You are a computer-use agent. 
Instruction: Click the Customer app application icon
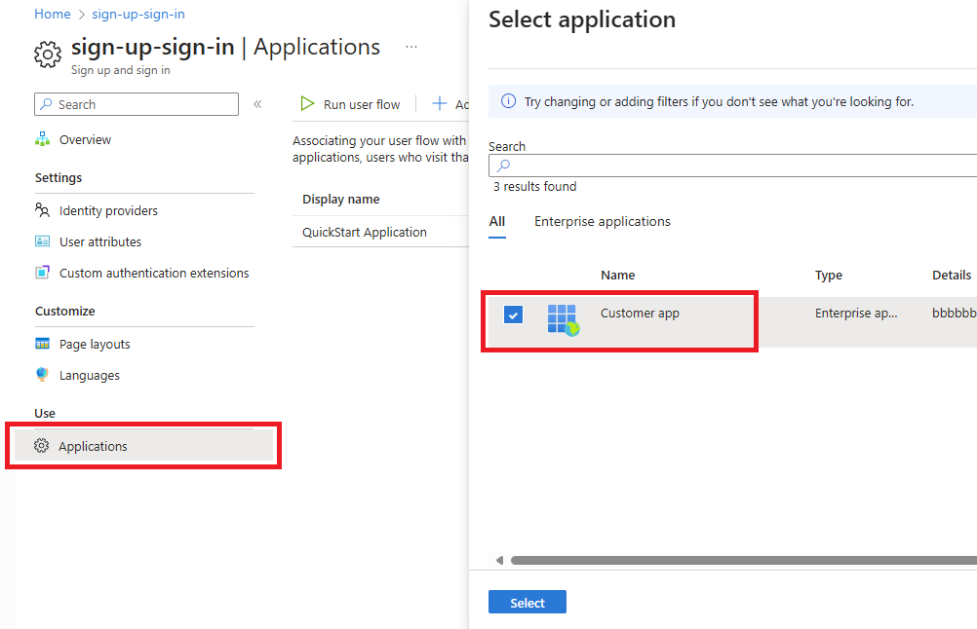563,317
